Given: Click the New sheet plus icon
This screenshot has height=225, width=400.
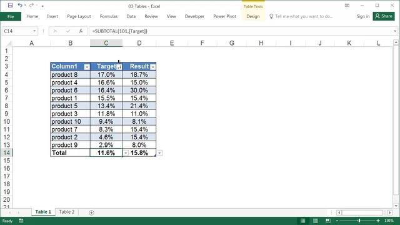Looking at the screenshot, I should click(x=92, y=212).
